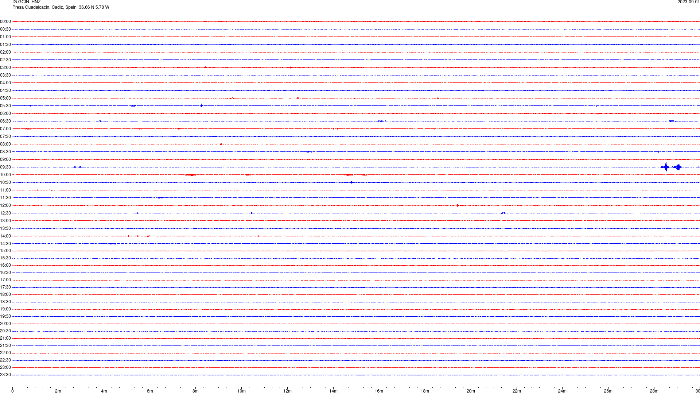Image resolution: width=700 pixels, height=394 pixels.
Task: Select the 04:30 trace time label
Action: [5, 90]
